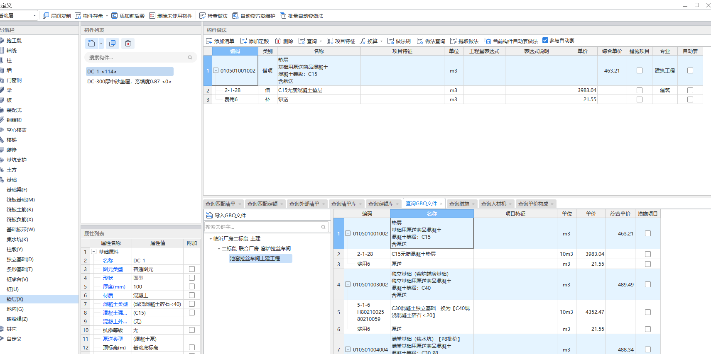This screenshot has width=711, height=354.
Task: Click 导入GBQ文件 button
Action: [x=226, y=215]
